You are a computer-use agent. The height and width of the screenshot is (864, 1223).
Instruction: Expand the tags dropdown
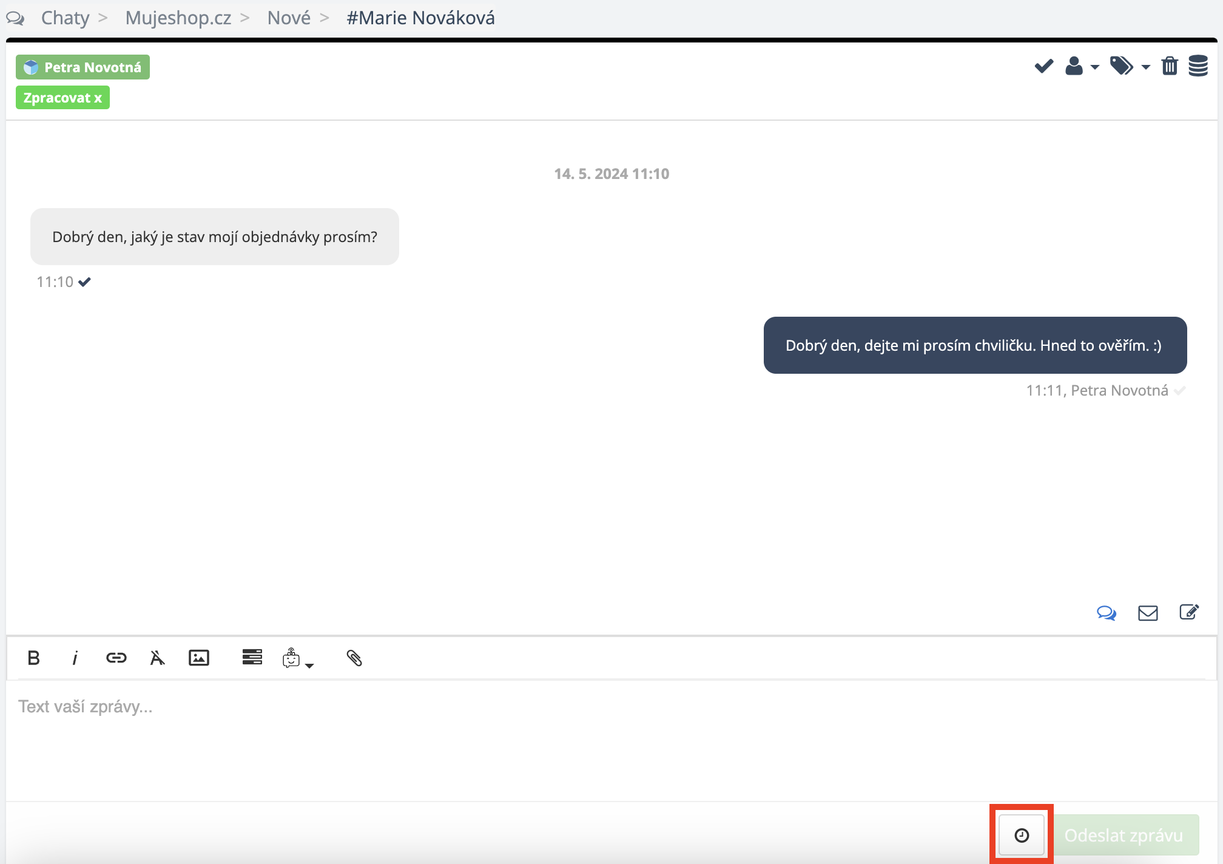click(1130, 66)
